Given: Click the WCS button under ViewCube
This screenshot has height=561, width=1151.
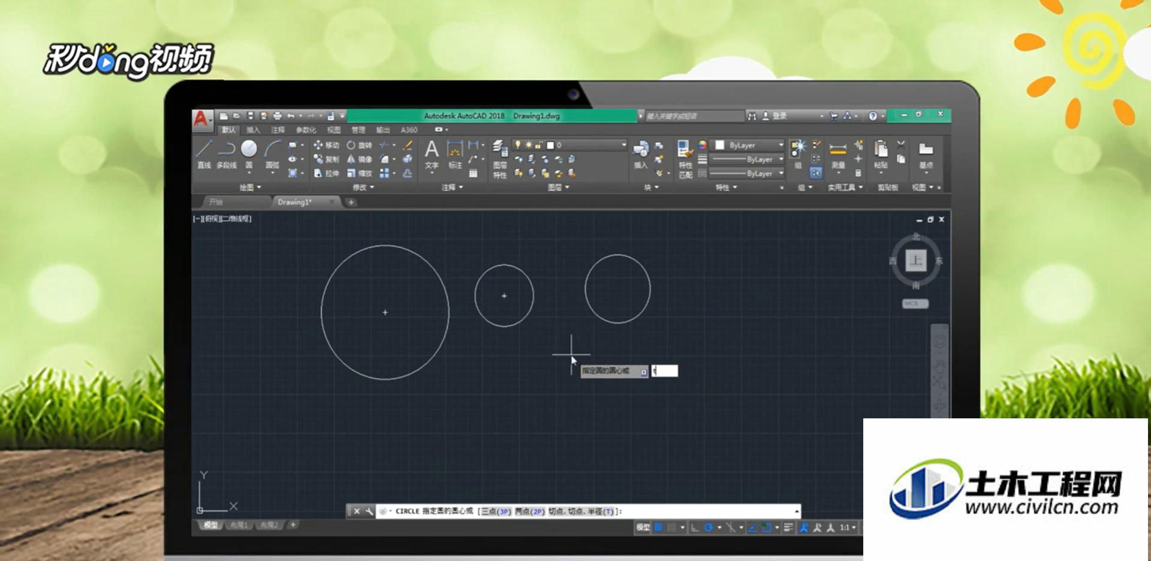Looking at the screenshot, I should pyautogui.click(x=915, y=304).
